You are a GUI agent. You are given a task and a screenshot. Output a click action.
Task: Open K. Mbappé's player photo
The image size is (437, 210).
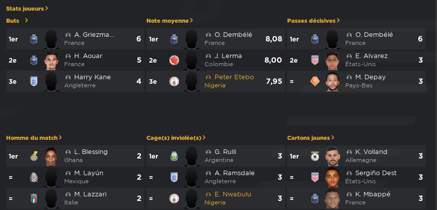[333, 198]
